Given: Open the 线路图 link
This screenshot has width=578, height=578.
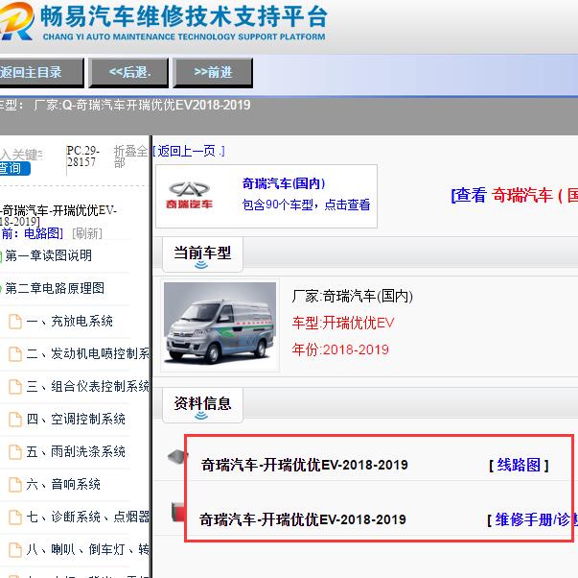Looking at the screenshot, I should pyautogui.click(x=519, y=465).
